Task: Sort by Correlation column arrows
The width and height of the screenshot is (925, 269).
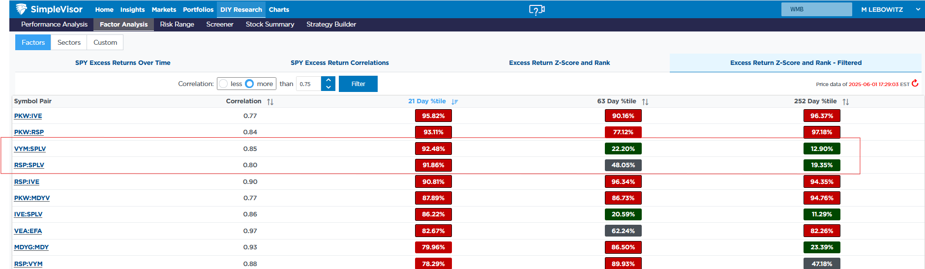Action: point(270,102)
